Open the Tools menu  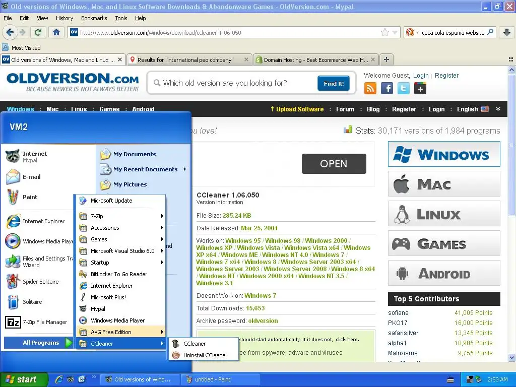(x=121, y=18)
